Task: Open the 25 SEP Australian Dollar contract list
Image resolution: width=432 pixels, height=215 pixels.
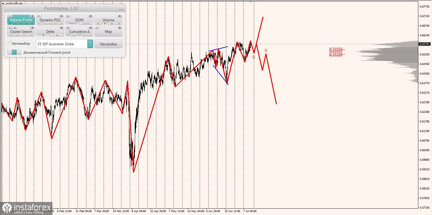Action: (x=62, y=44)
